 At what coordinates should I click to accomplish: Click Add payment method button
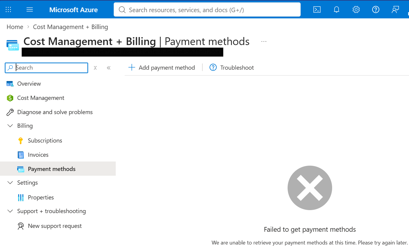click(161, 68)
